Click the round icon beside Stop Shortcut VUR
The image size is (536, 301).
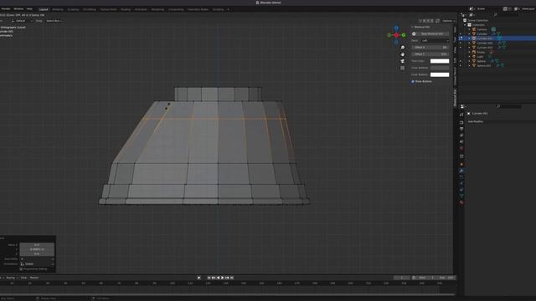[414, 33]
